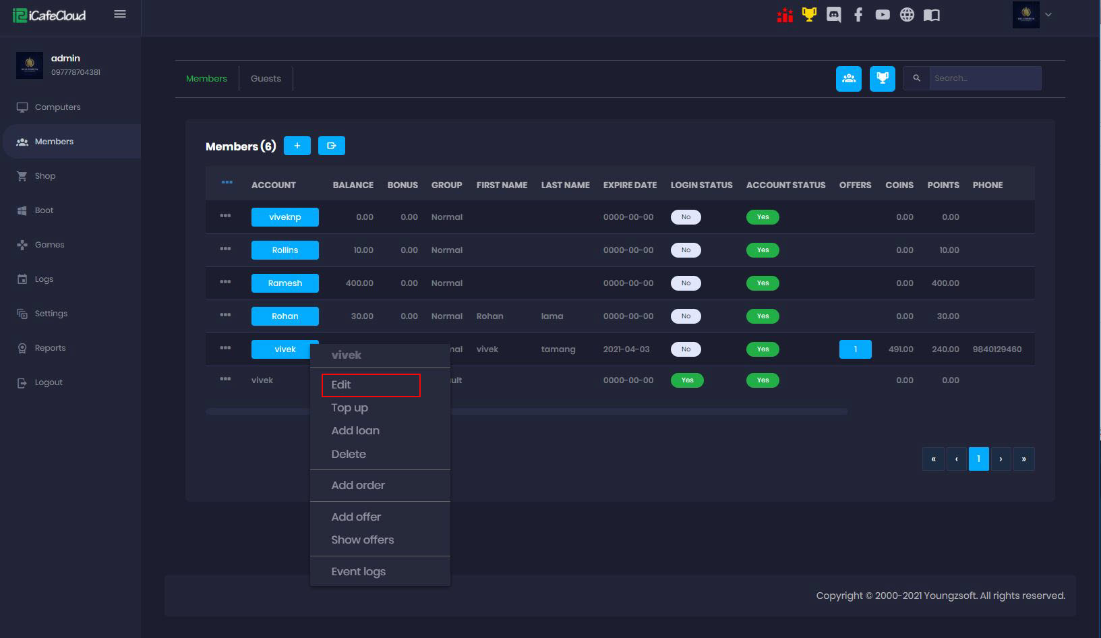Open the documentation book icon

931,15
